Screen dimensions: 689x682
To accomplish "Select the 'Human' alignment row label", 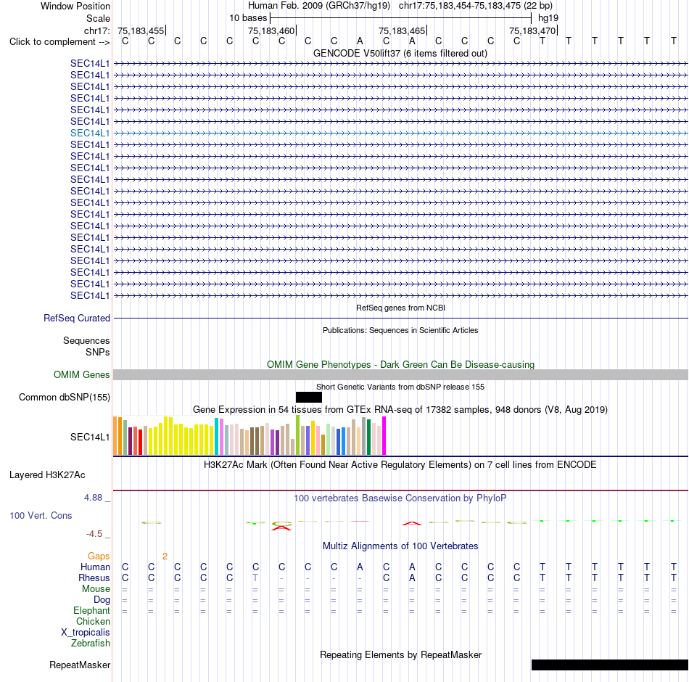I will pos(95,567).
